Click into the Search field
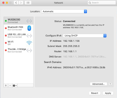 click(x=102, y=3)
